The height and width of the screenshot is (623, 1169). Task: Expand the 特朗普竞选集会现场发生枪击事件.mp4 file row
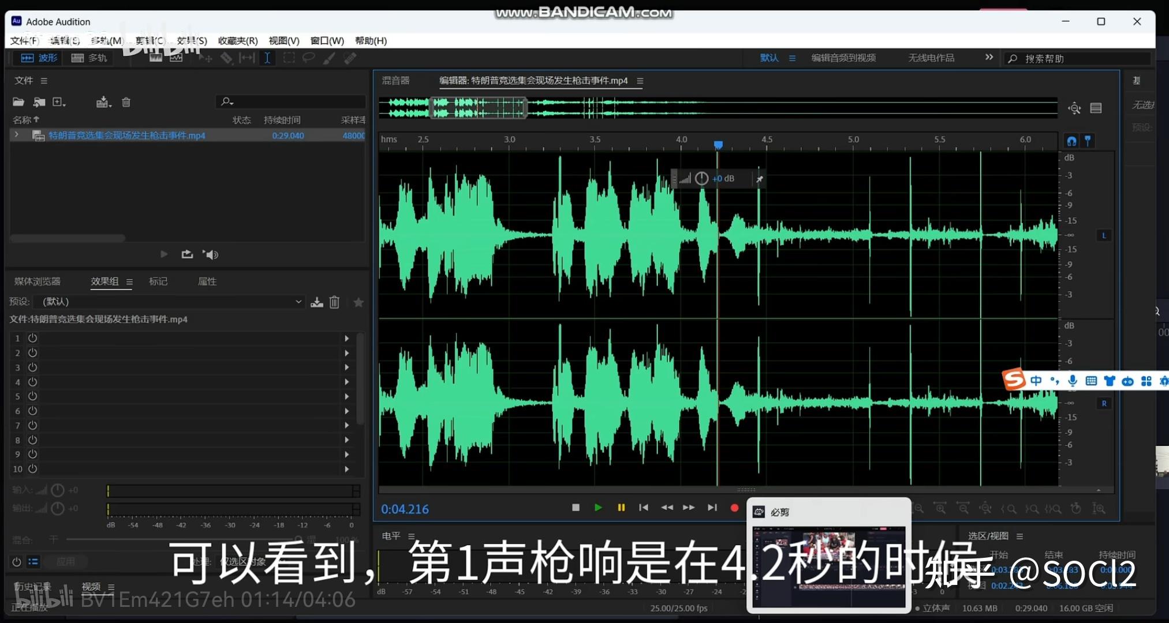17,134
